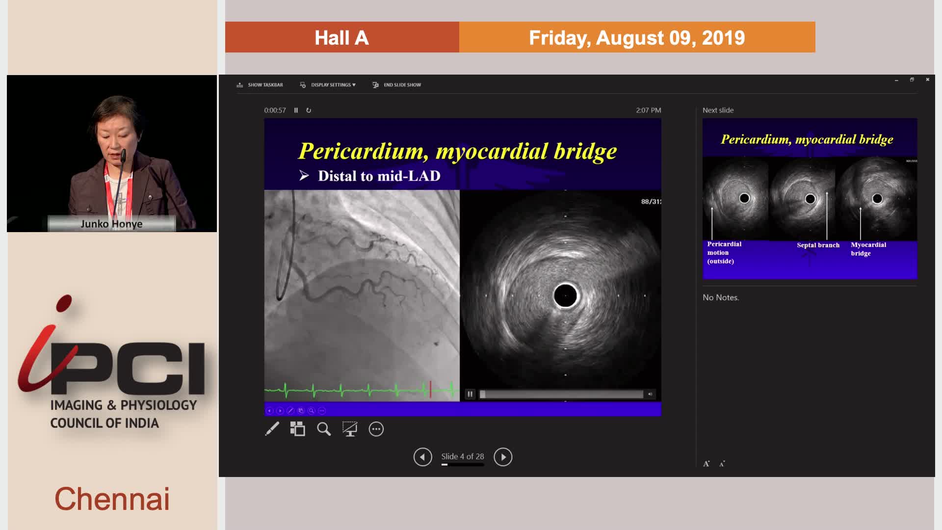The image size is (942, 530).
Task: Pause the presentation timer
Action: click(x=296, y=110)
